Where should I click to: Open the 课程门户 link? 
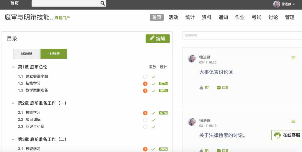[62, 18]
